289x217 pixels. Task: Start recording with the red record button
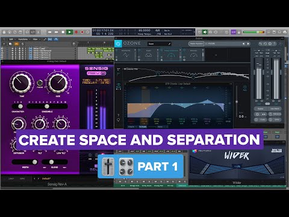click(x=76, y=32)
